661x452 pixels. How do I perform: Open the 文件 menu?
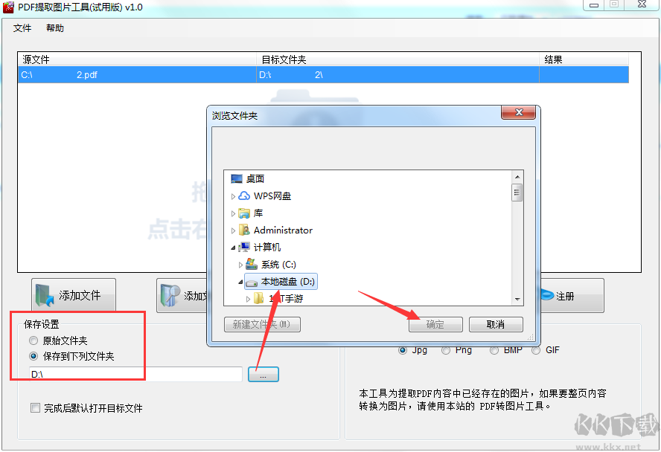click(x=22, y=28)
